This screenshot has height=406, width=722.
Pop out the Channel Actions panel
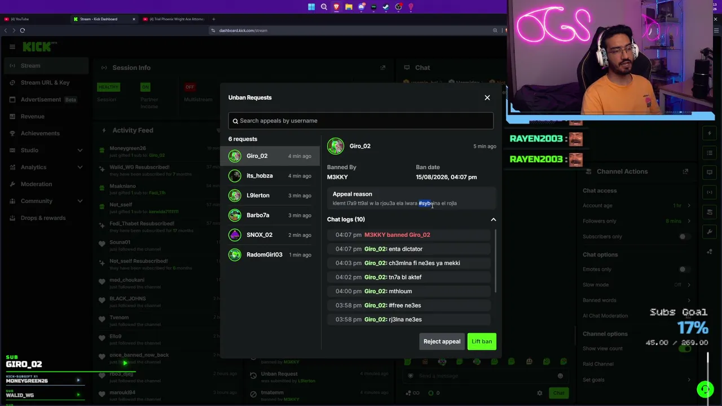click(685, 171)
